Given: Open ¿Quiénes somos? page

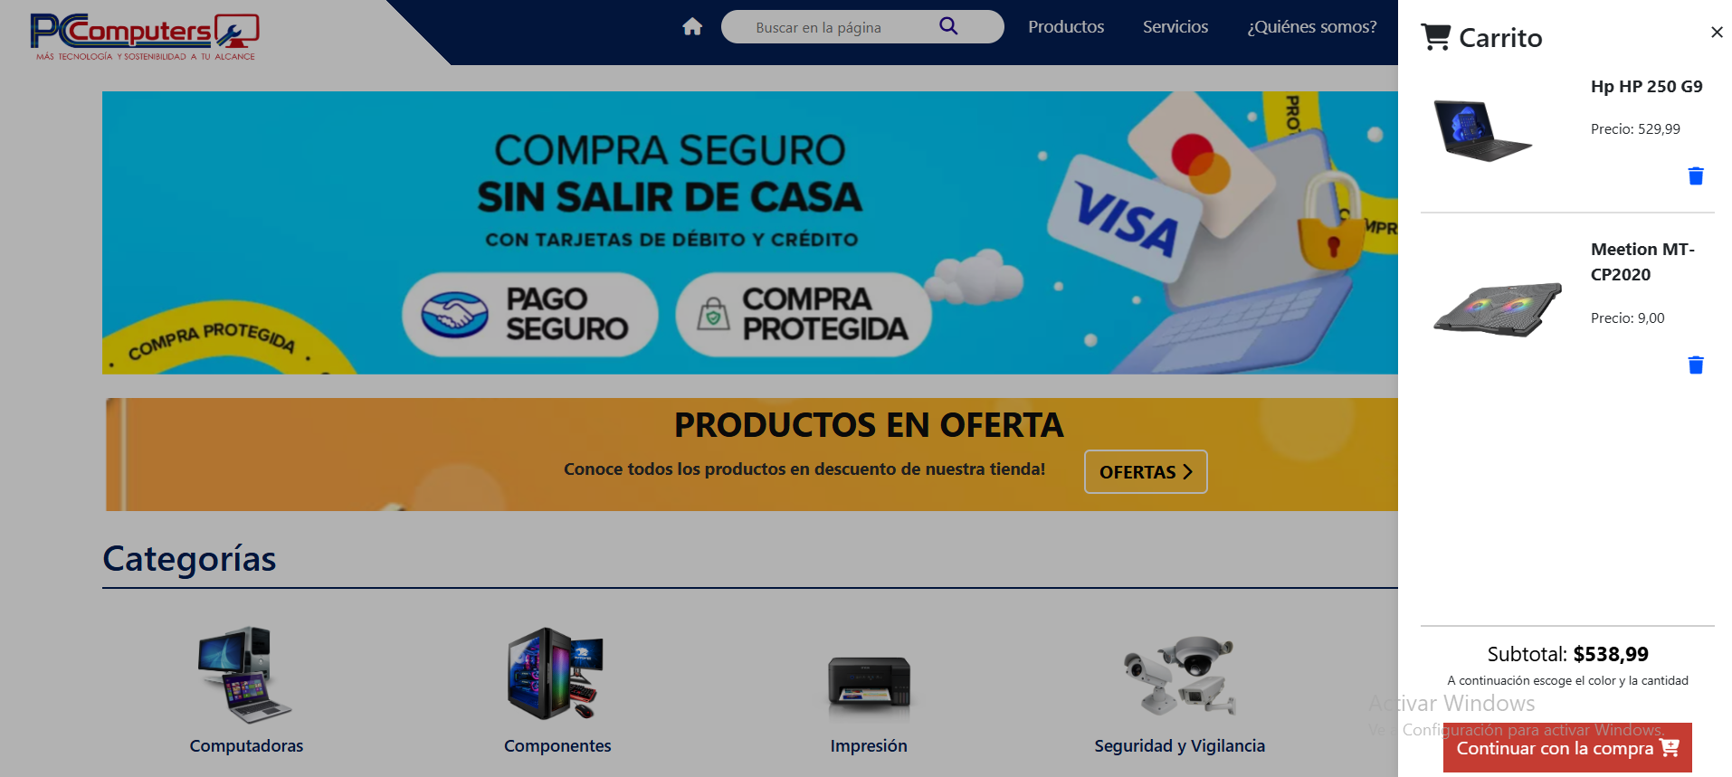Looking at the screenshot, I should (1312, 27).
